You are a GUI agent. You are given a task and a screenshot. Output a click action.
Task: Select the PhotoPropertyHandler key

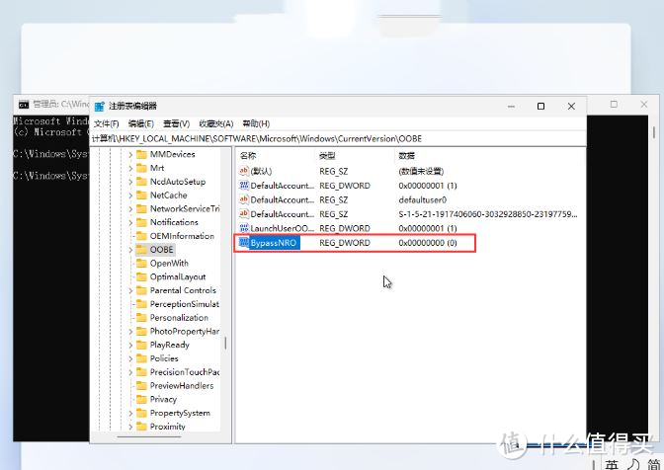pyautogui.click(x=185, y=331)
